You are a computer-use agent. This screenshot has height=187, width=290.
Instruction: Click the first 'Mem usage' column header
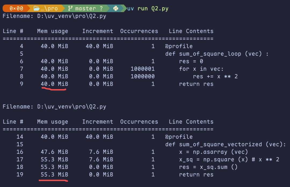53,31
